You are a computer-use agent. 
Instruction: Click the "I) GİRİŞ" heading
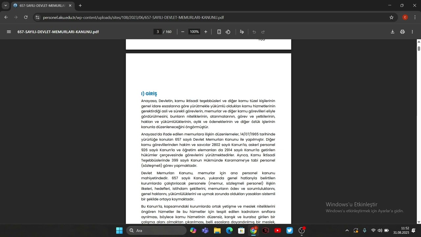click(x=149, y=94)
